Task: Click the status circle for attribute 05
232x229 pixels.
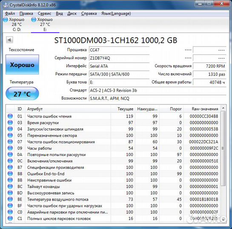Action: pos(10,135)
